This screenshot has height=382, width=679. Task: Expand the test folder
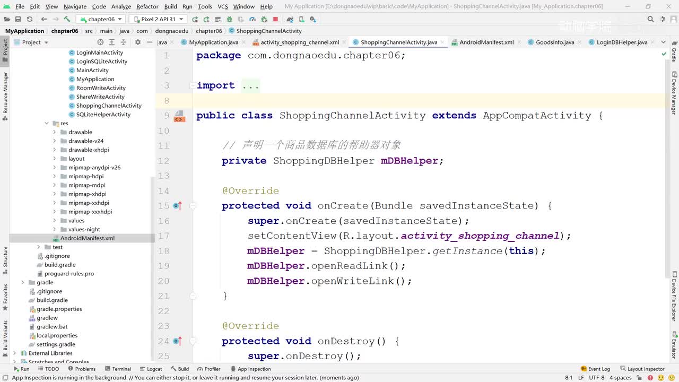tap(39, 247)
